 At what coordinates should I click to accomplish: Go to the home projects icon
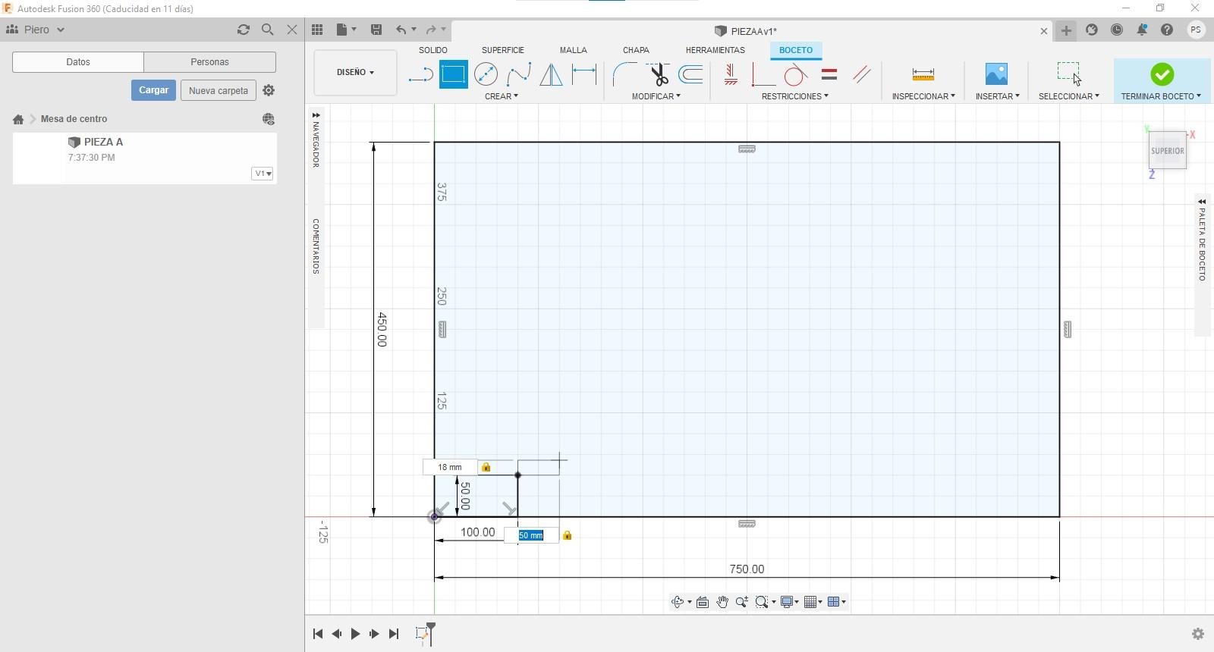pyautogui.click(x=18, y=119)
